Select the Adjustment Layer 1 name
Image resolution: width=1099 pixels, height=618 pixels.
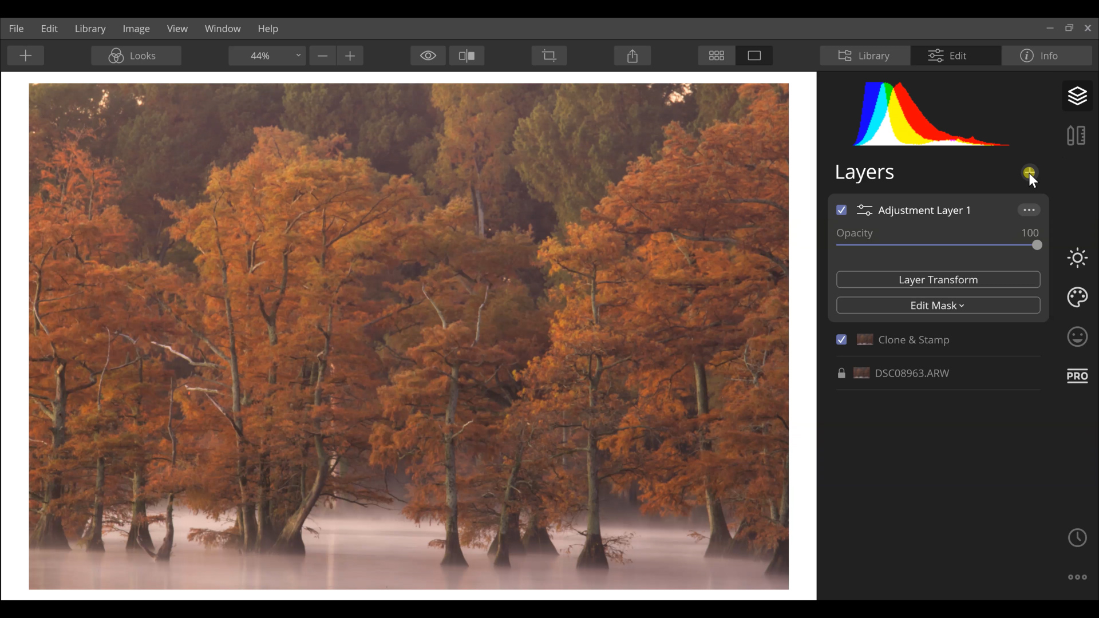point(924,210)
